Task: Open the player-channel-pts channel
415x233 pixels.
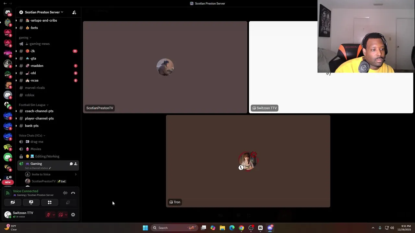Action: click(x=48, y=118)
